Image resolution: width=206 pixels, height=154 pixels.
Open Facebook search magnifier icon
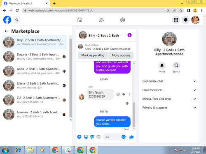click(x=17, y=20)
